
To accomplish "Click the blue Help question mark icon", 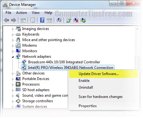I will click(x=42, y=20).
